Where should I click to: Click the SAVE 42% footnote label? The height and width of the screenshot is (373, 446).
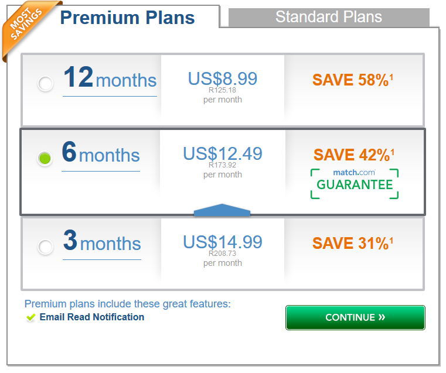tap(354, 155)
